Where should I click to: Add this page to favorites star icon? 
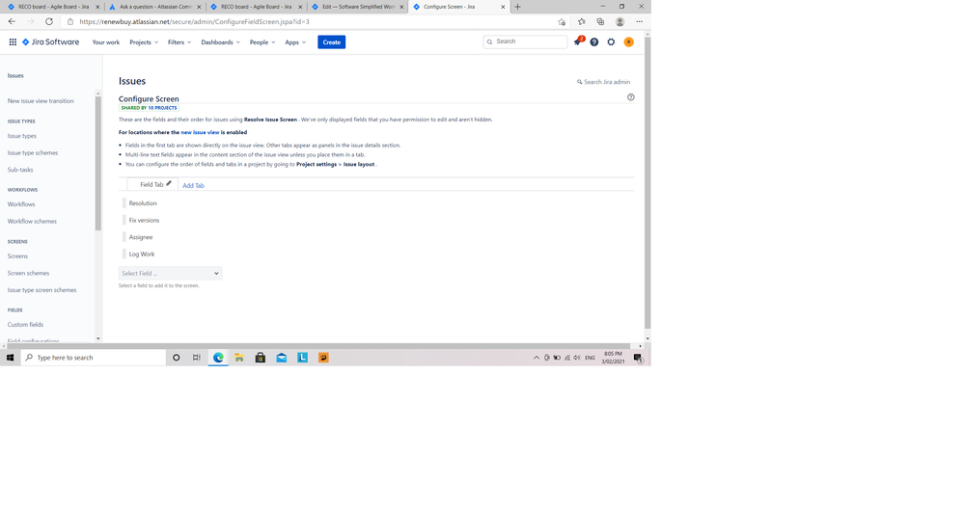pos(562,21)
